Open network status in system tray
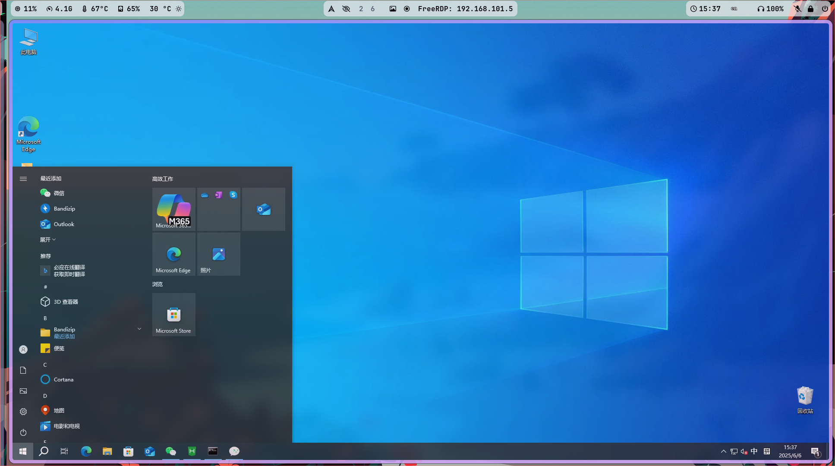 734,451
